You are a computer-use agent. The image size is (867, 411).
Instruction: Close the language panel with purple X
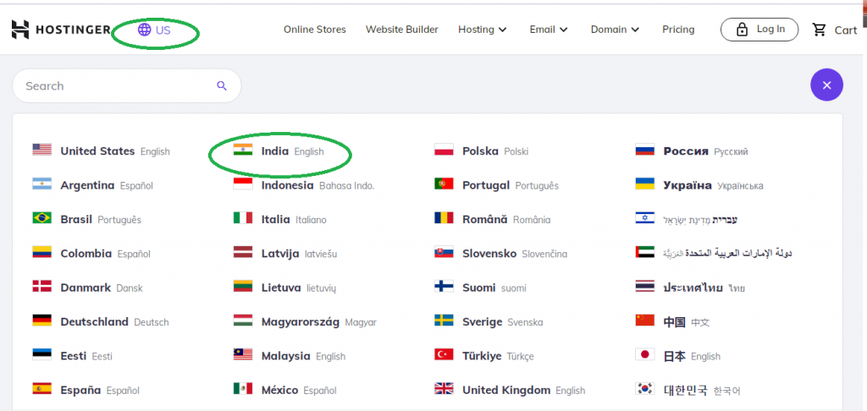(826, 85)
